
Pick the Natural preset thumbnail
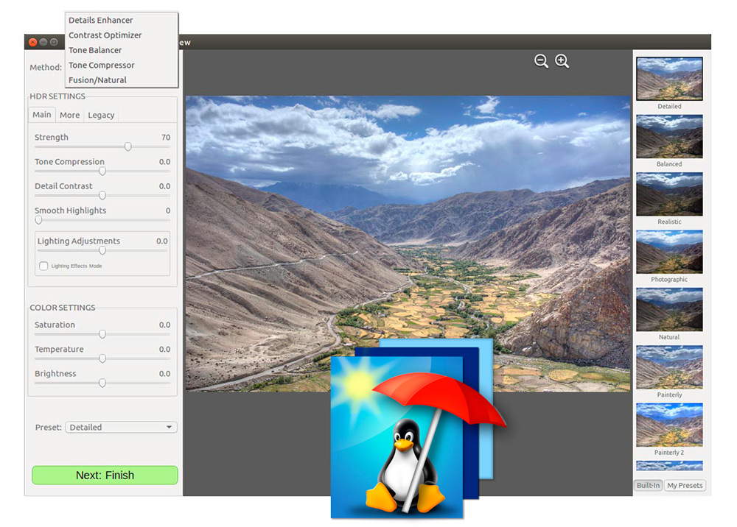coord(669,309)
